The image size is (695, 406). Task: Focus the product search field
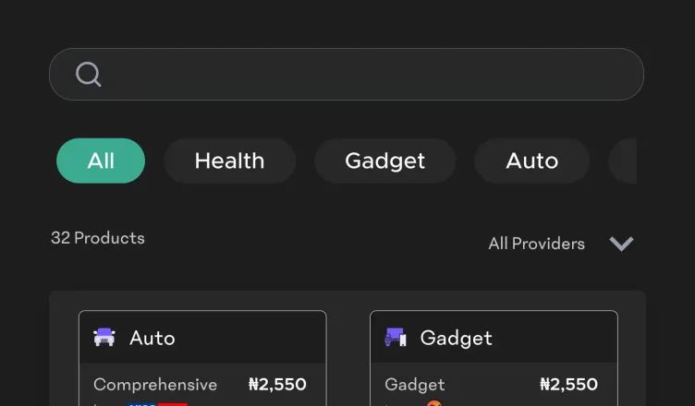pyautogui.click(x=370, y=74)
